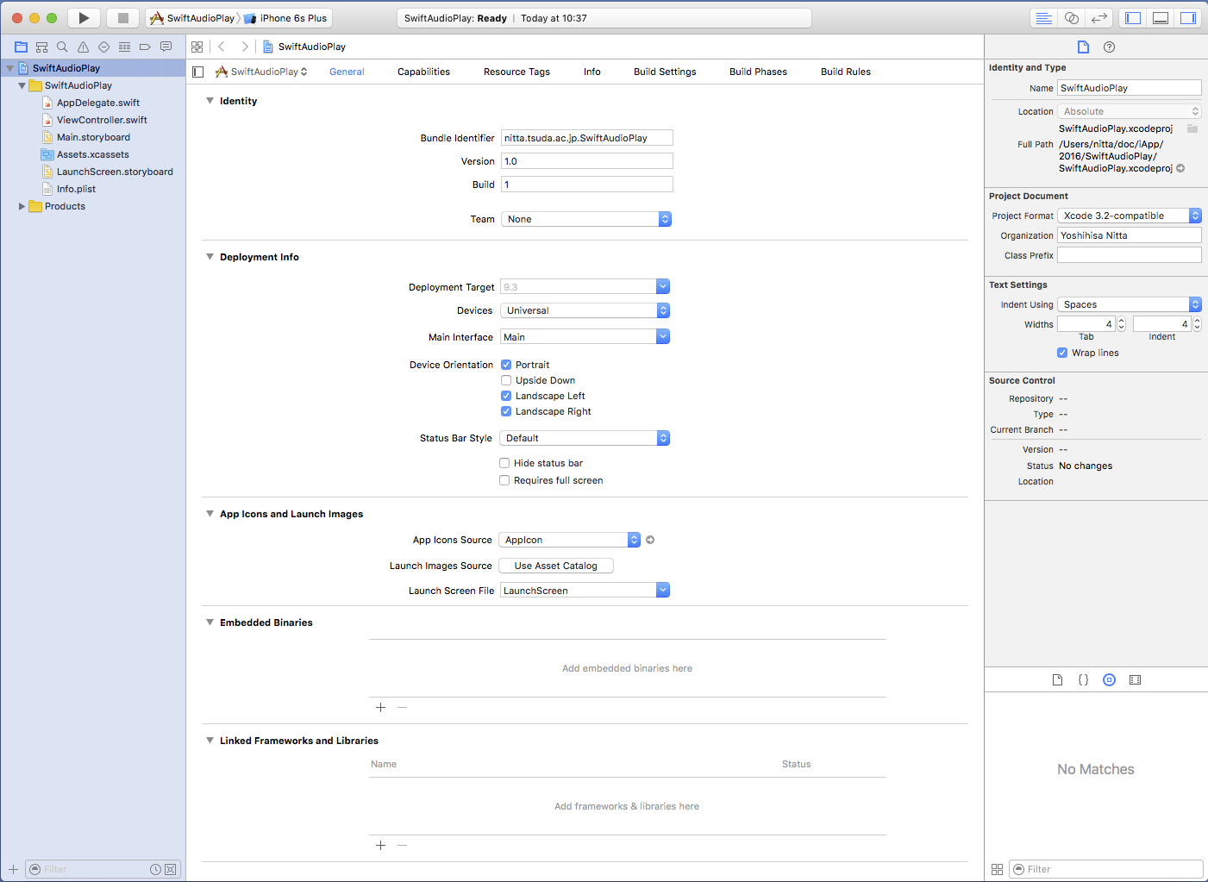1208x882 pixels.
Task: Show the Issue navigator warning icon
Action: [83, 47]
